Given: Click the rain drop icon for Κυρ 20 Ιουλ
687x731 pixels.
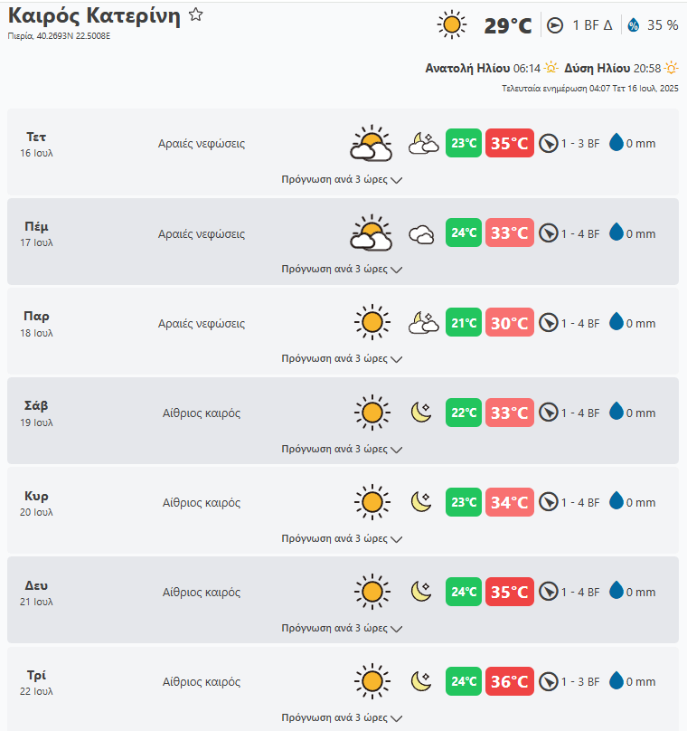Looking at the screenshot, I should 616,501.
